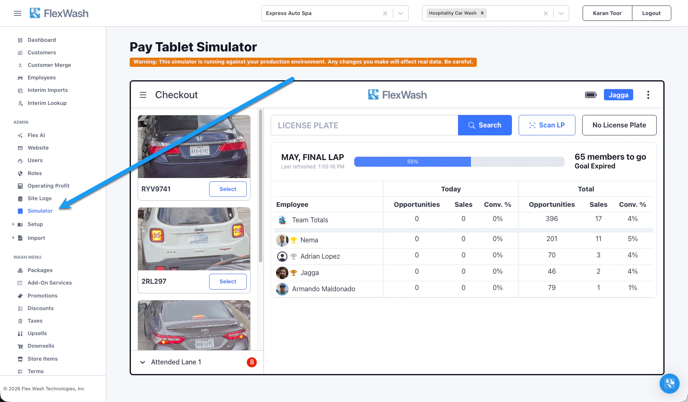Viewport: 688px width, 402px height.
Task: Click the FlexWash logo in header
Action: tap(59, 13)
